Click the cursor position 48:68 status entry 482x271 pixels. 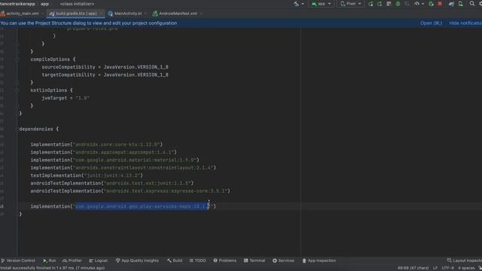pyautogui.click(x=413, y=268)
